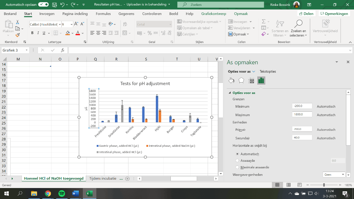Switch to Tijdens incubatie sheet tab

coord(103,179)
